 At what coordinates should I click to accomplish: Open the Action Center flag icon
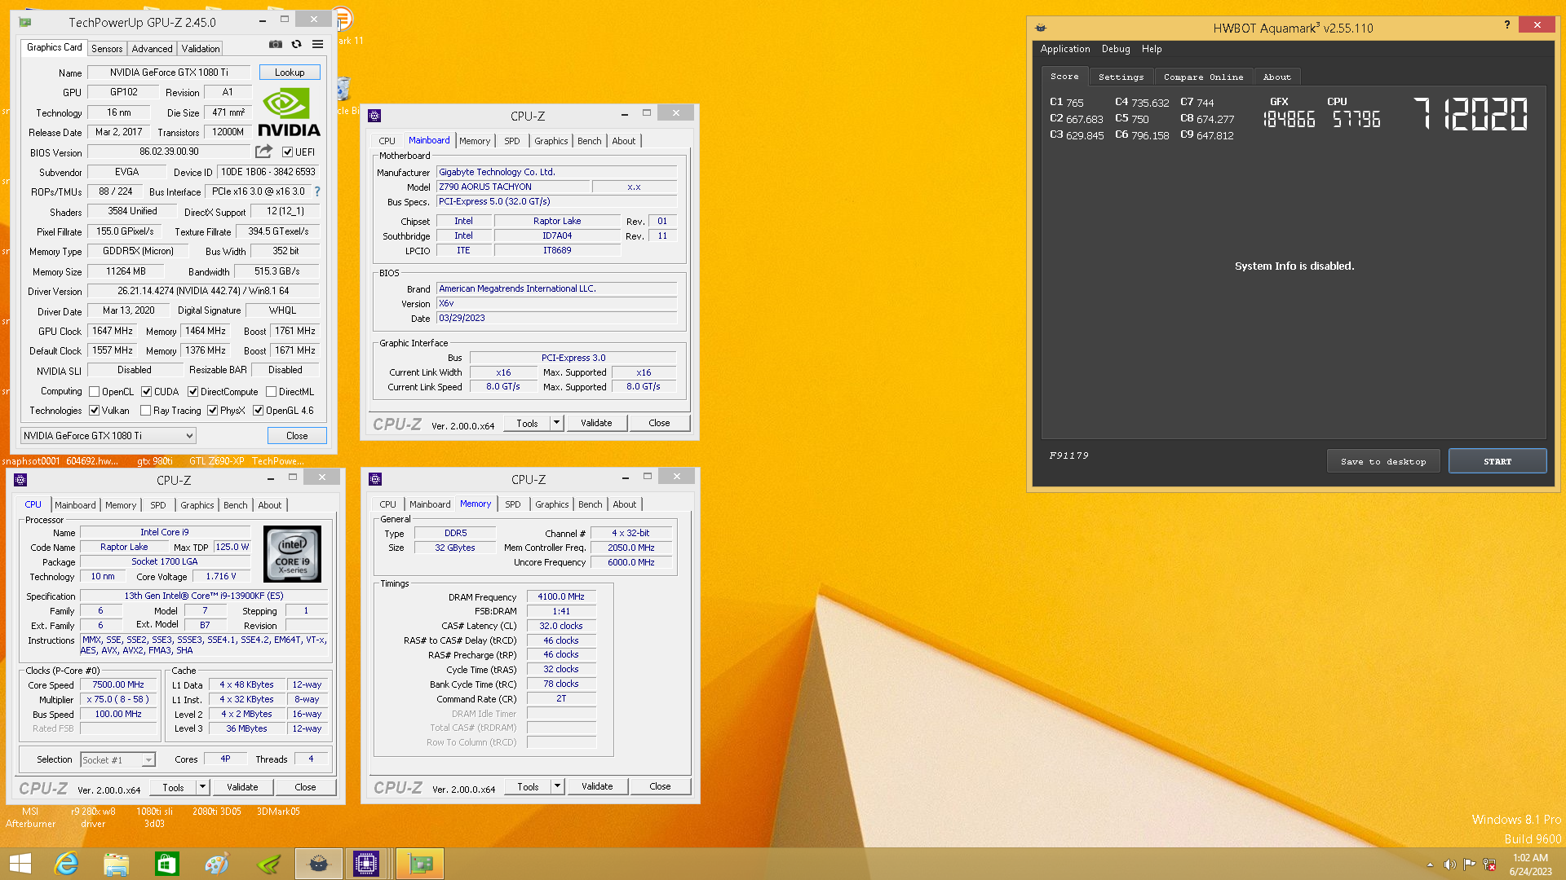[1469, 865]
